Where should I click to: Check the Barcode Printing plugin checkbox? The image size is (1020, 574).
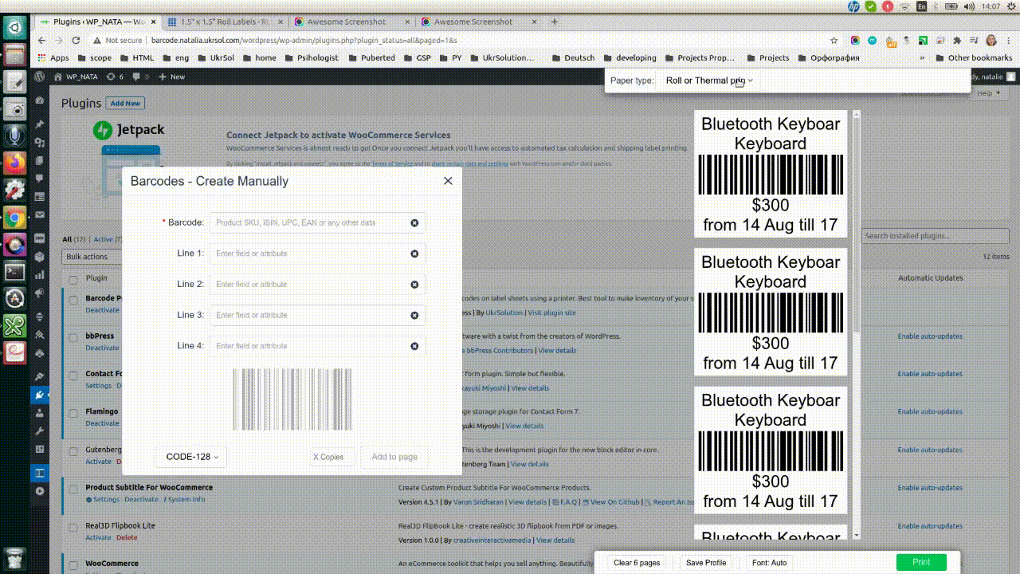pos(73,300)
